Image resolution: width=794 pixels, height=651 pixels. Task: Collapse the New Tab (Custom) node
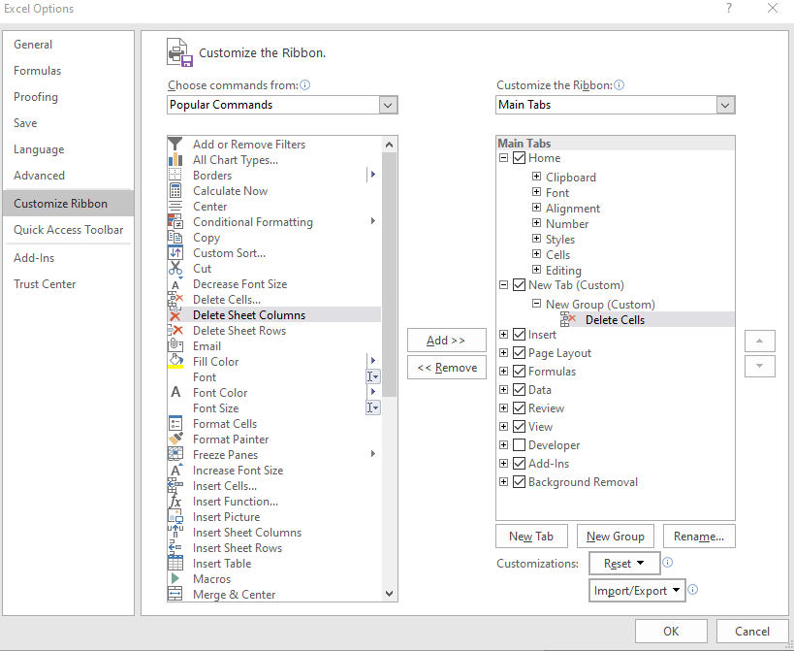[503, 284]
